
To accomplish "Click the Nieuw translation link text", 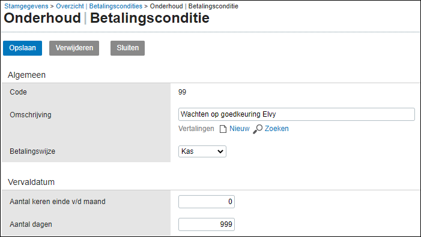I will click(240, 129).
